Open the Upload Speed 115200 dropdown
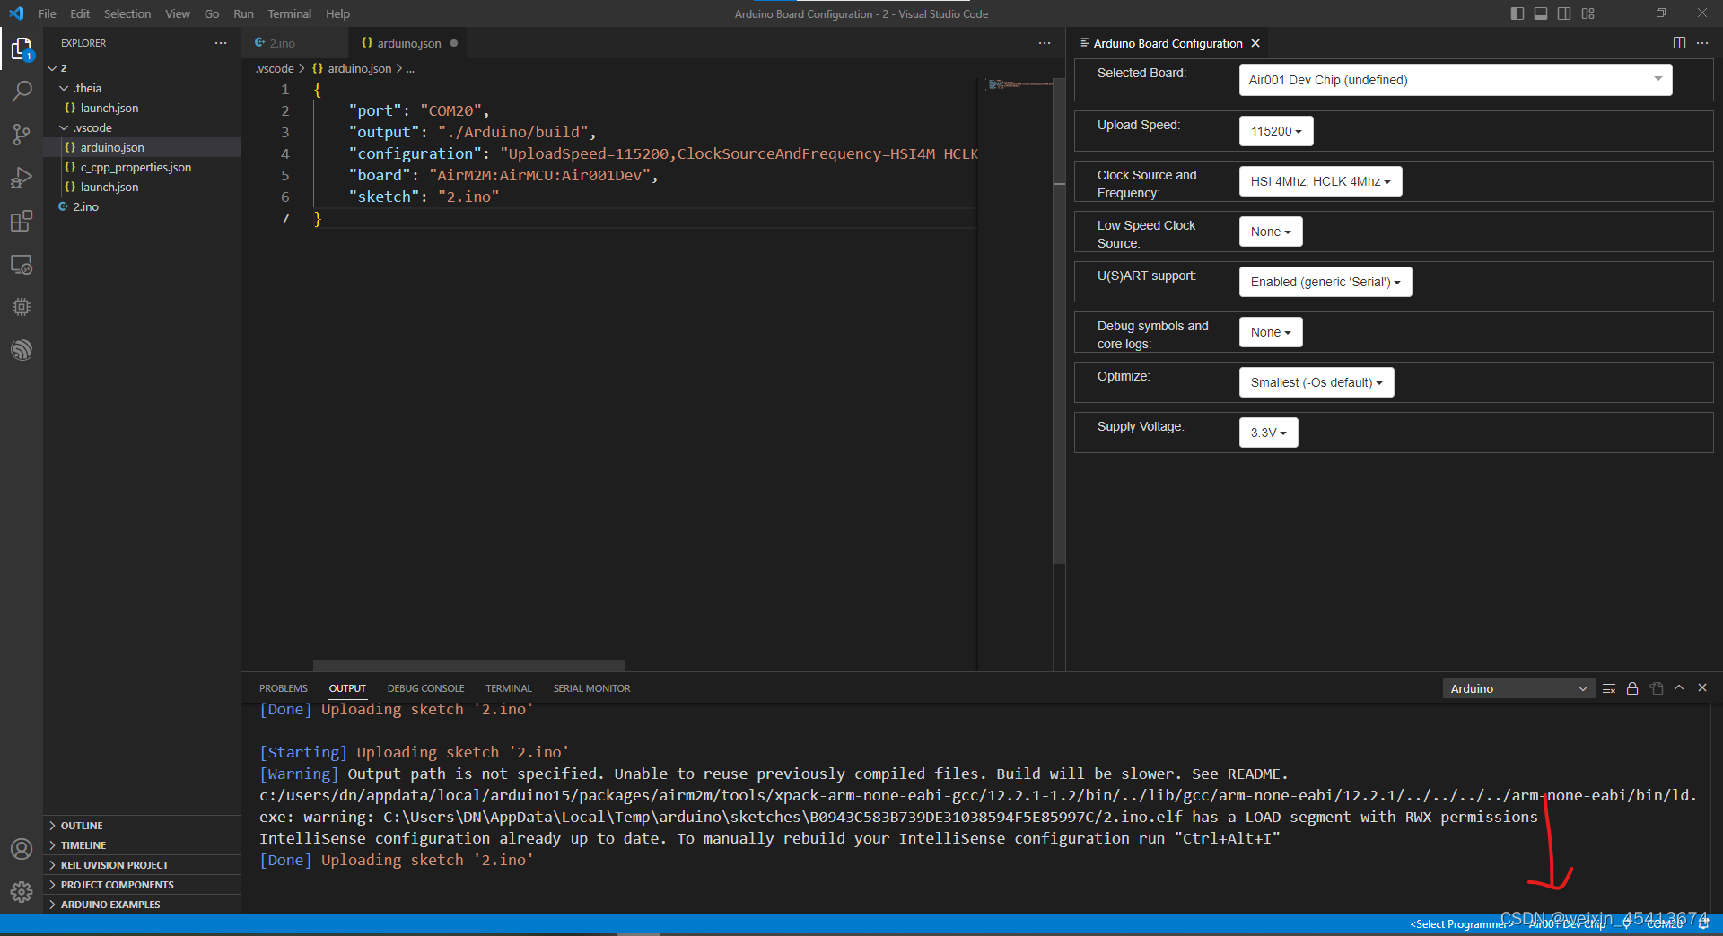 coord(1276,131)
